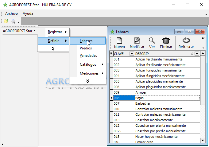This screenshot has height=147, width=209.
Task: Expand hidden items under Definir menu
Action: tap(53, 49)
